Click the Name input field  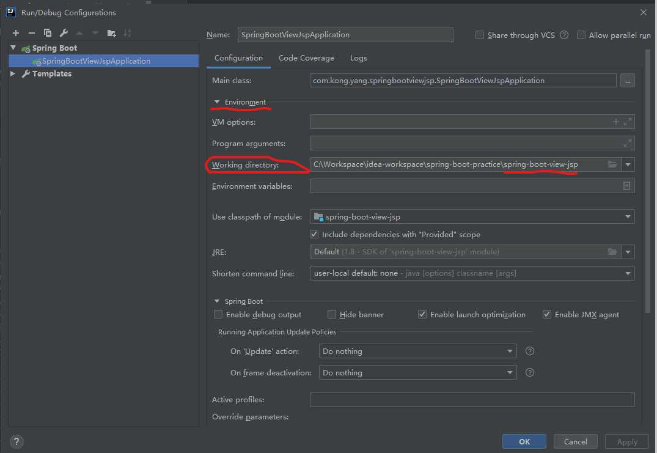(x=345, y=35)
